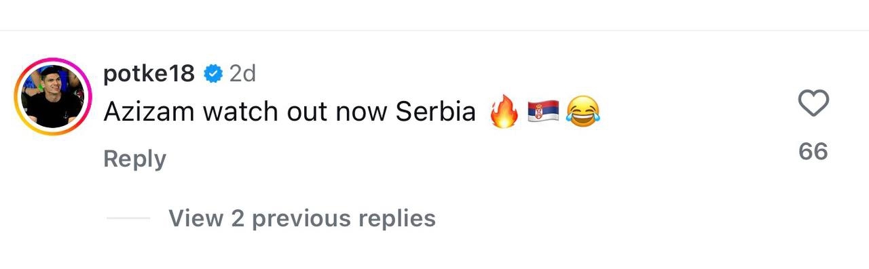Click the top divider line
This screenshot has height=269, width=869.
(x=434, y=30)
